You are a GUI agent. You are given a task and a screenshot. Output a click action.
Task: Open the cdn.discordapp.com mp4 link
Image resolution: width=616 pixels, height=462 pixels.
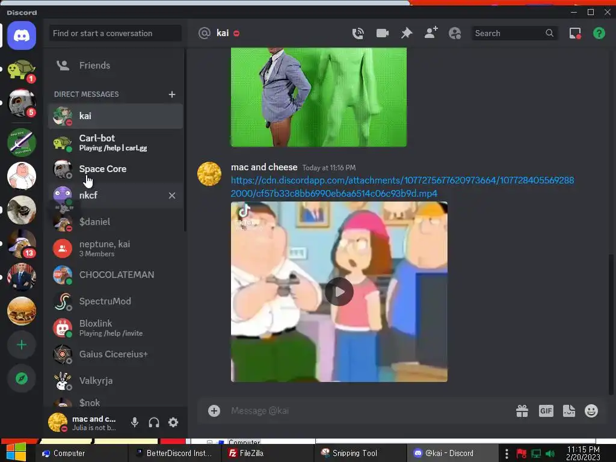[402, 186]
